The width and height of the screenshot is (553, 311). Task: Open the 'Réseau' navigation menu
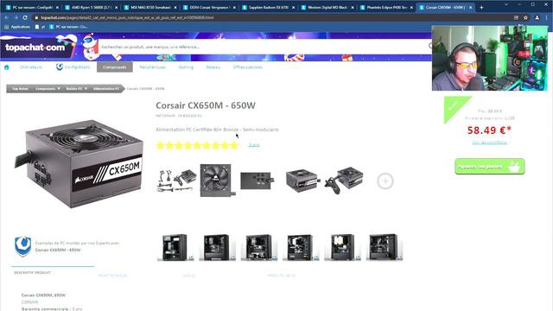(213, 67)
